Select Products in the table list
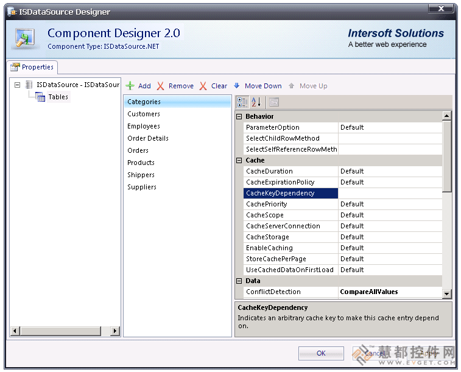Image resolution: width=461 pixels, height=372 pixels. pyautogui.click(x=177, y=163)
